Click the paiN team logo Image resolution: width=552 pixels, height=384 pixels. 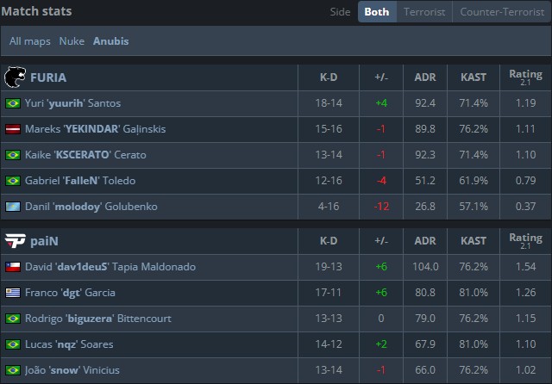(15, 241)
